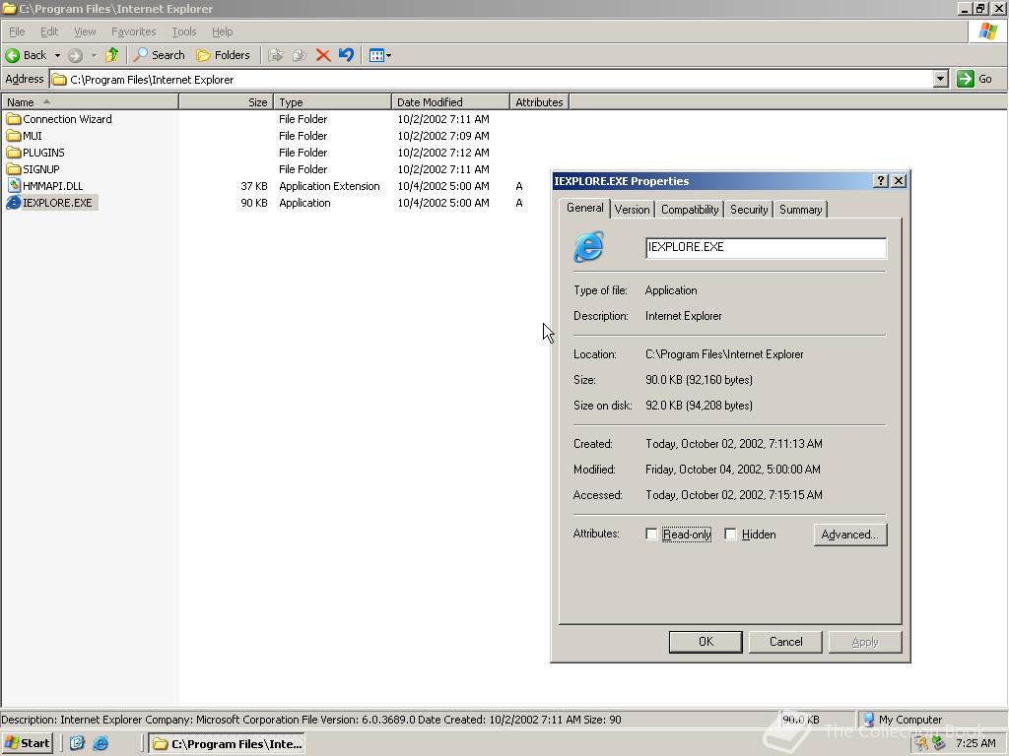Click My Computer status bar zone
The image size is (1009, 756).
coord(931,720)
